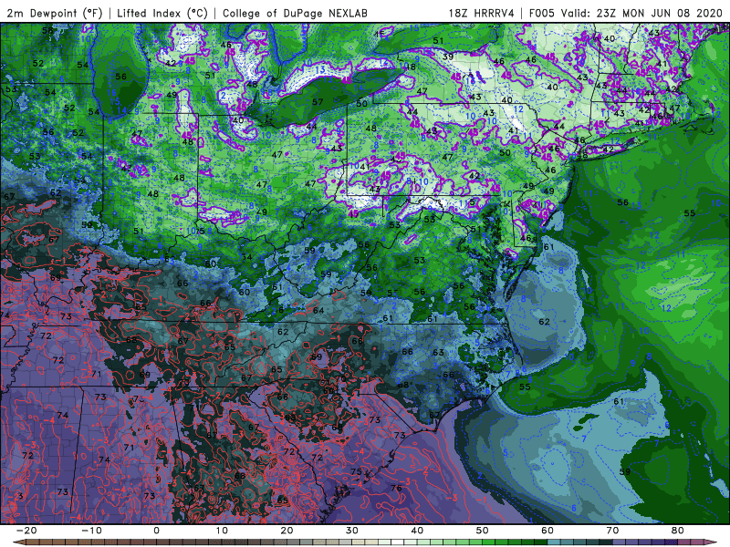The width and height of the screenshot is (730, 547).
Task: Click the "0" color bar label
Action: click(156, 531)
